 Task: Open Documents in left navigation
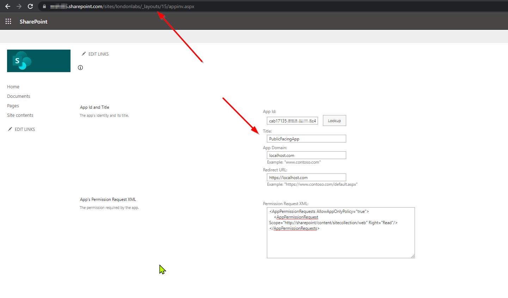pyautogui.click(x=18, y=96)
